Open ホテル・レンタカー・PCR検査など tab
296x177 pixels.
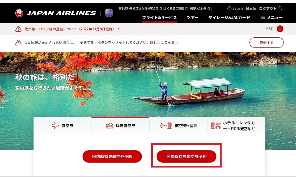tap(236, 126)
